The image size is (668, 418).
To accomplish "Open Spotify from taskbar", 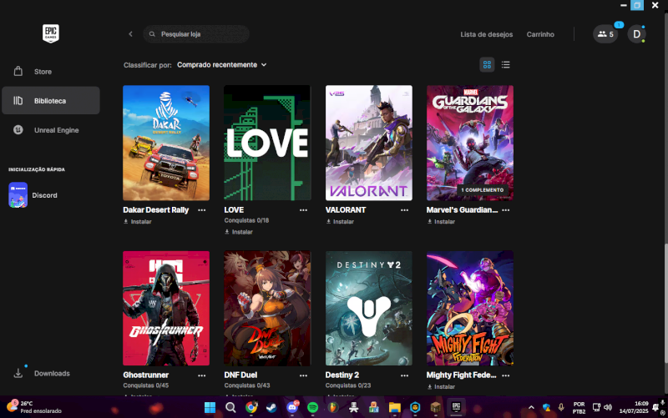I will (x=312, y=407).
